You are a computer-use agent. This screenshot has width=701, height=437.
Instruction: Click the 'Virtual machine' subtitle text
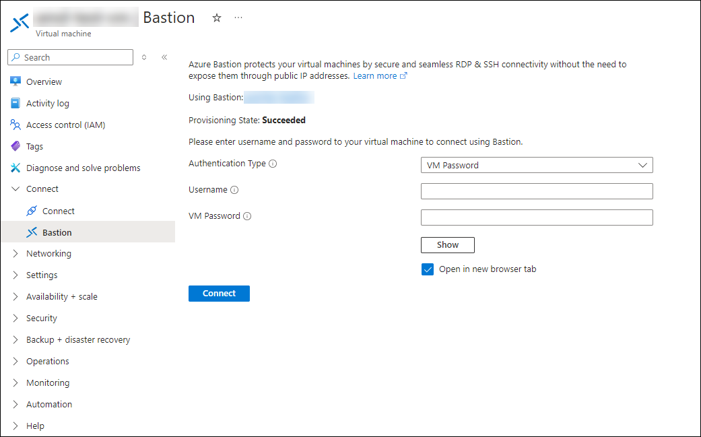(x=63, y=34)
